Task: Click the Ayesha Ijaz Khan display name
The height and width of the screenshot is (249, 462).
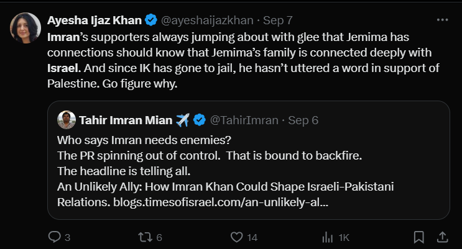Action: pos(93,20)
